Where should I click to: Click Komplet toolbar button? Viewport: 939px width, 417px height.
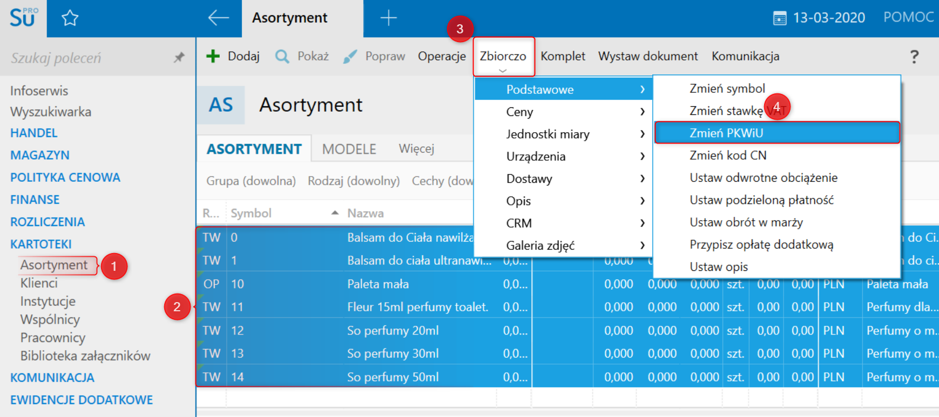tap(563, 56)
